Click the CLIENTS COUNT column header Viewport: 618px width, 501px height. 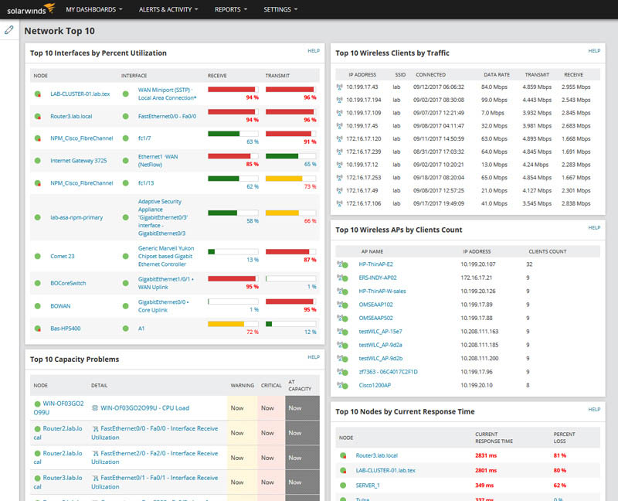(548, 251)
